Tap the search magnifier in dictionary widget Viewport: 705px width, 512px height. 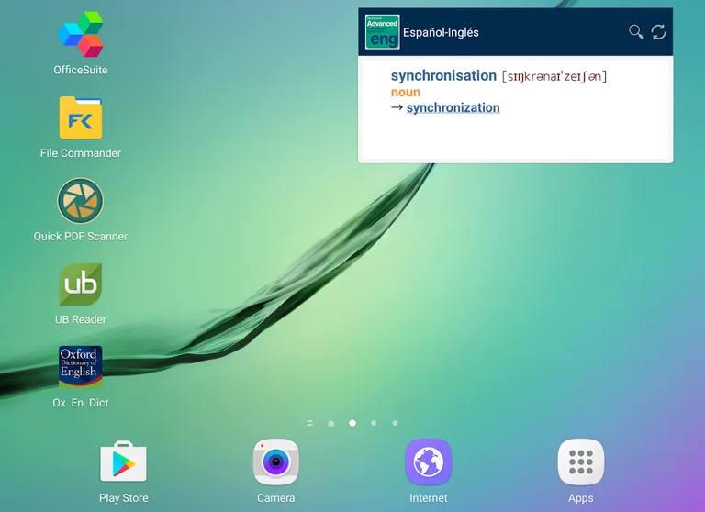pos(635,32)
